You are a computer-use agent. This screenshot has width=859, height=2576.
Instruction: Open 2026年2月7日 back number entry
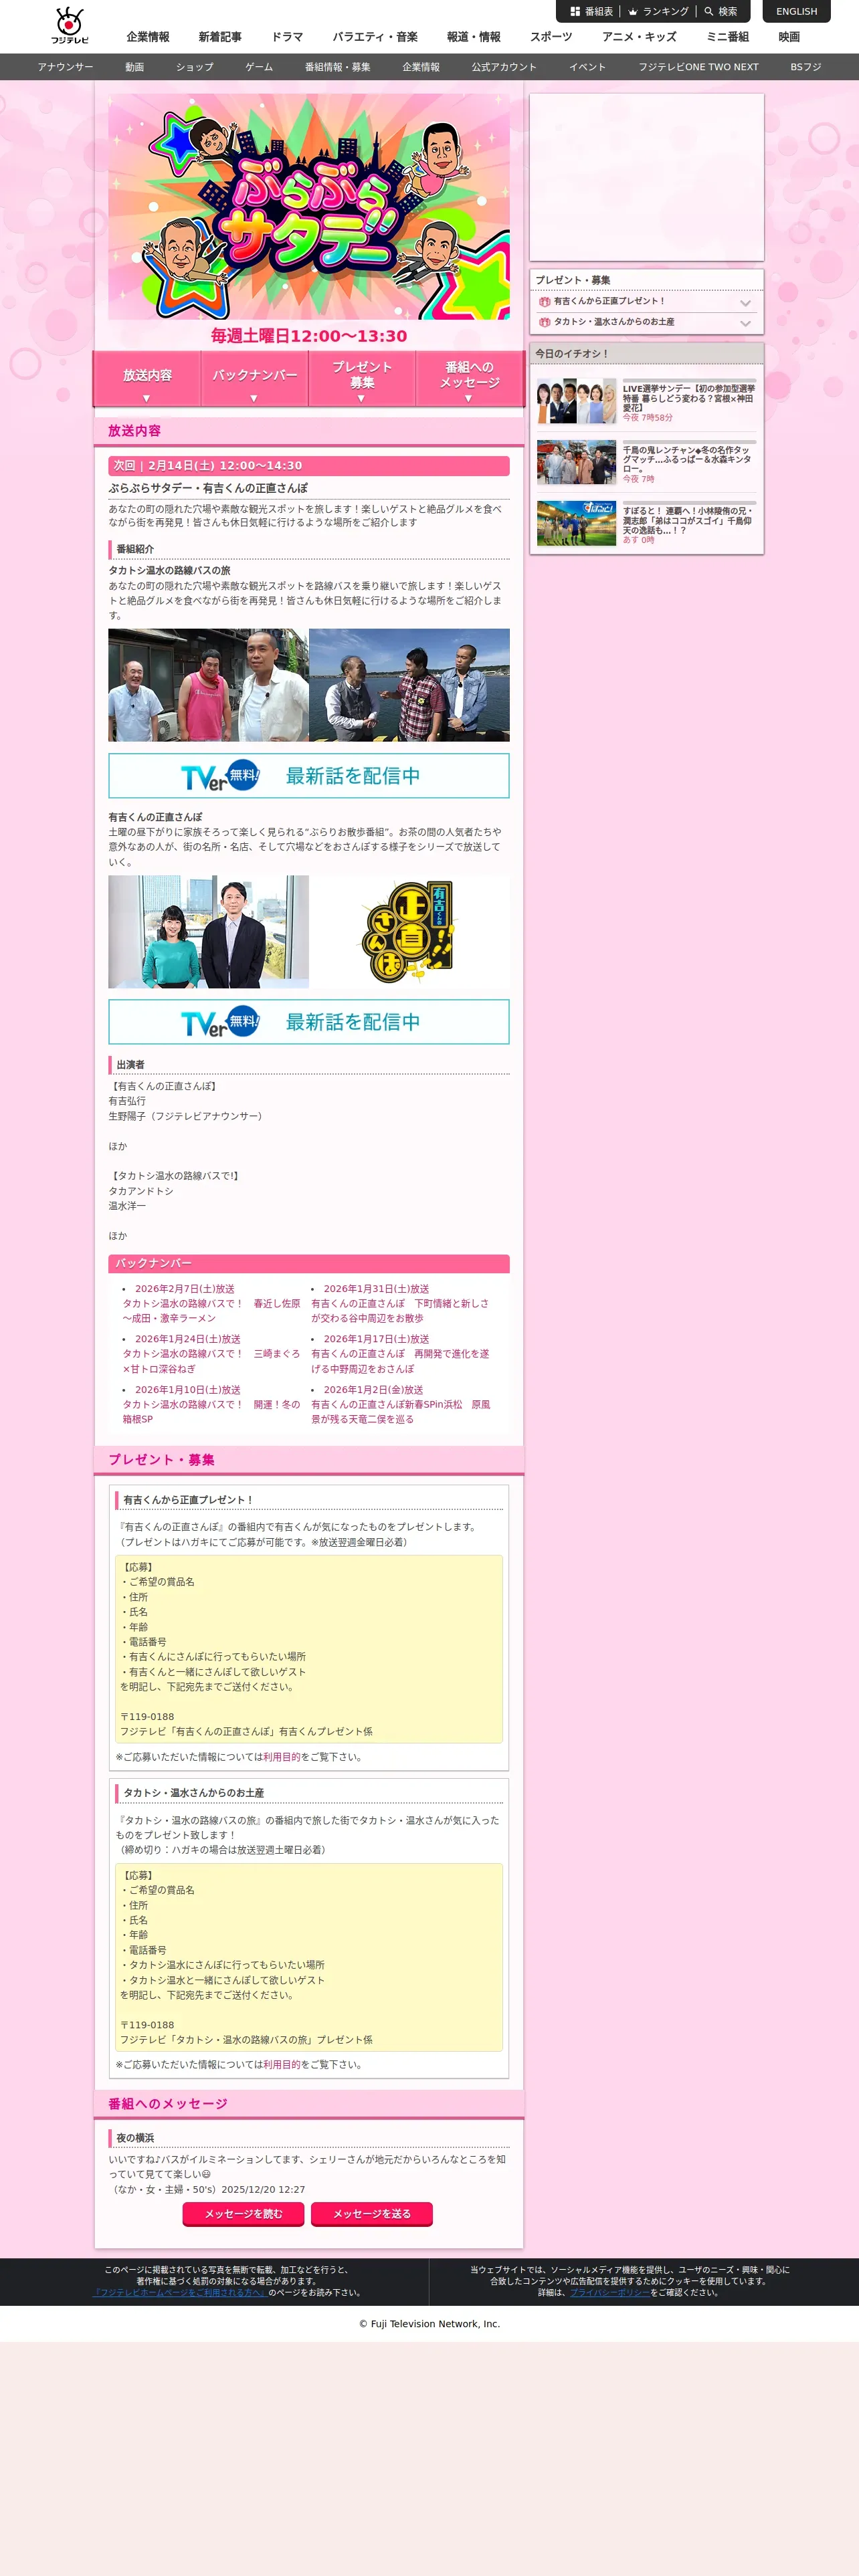[x=211, y=1304]
